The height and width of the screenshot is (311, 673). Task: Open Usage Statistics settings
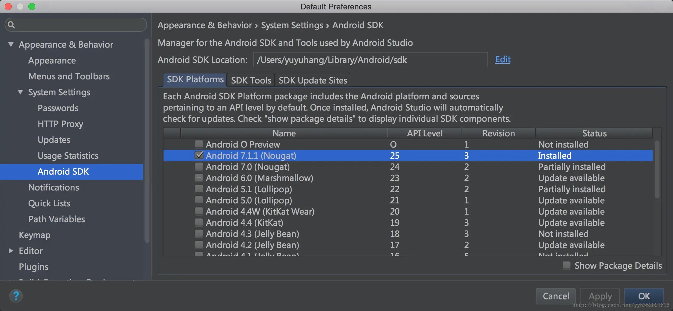tap(68, 155)
